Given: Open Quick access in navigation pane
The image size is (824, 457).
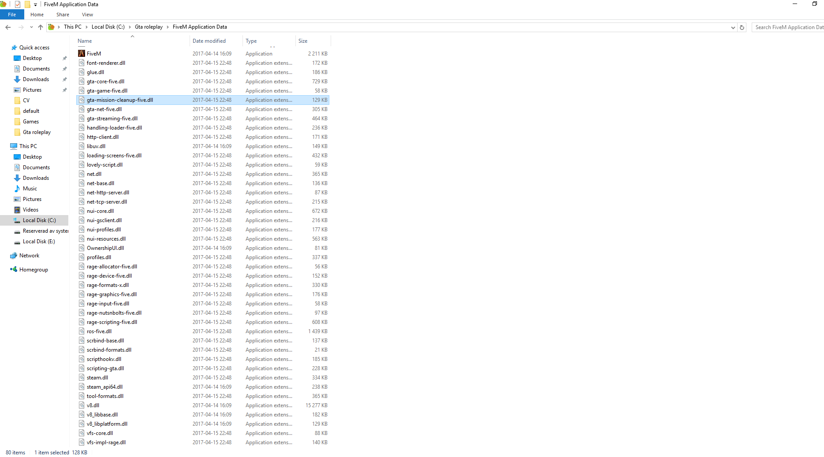Looking at the screenshot, I should click(34, 48).
